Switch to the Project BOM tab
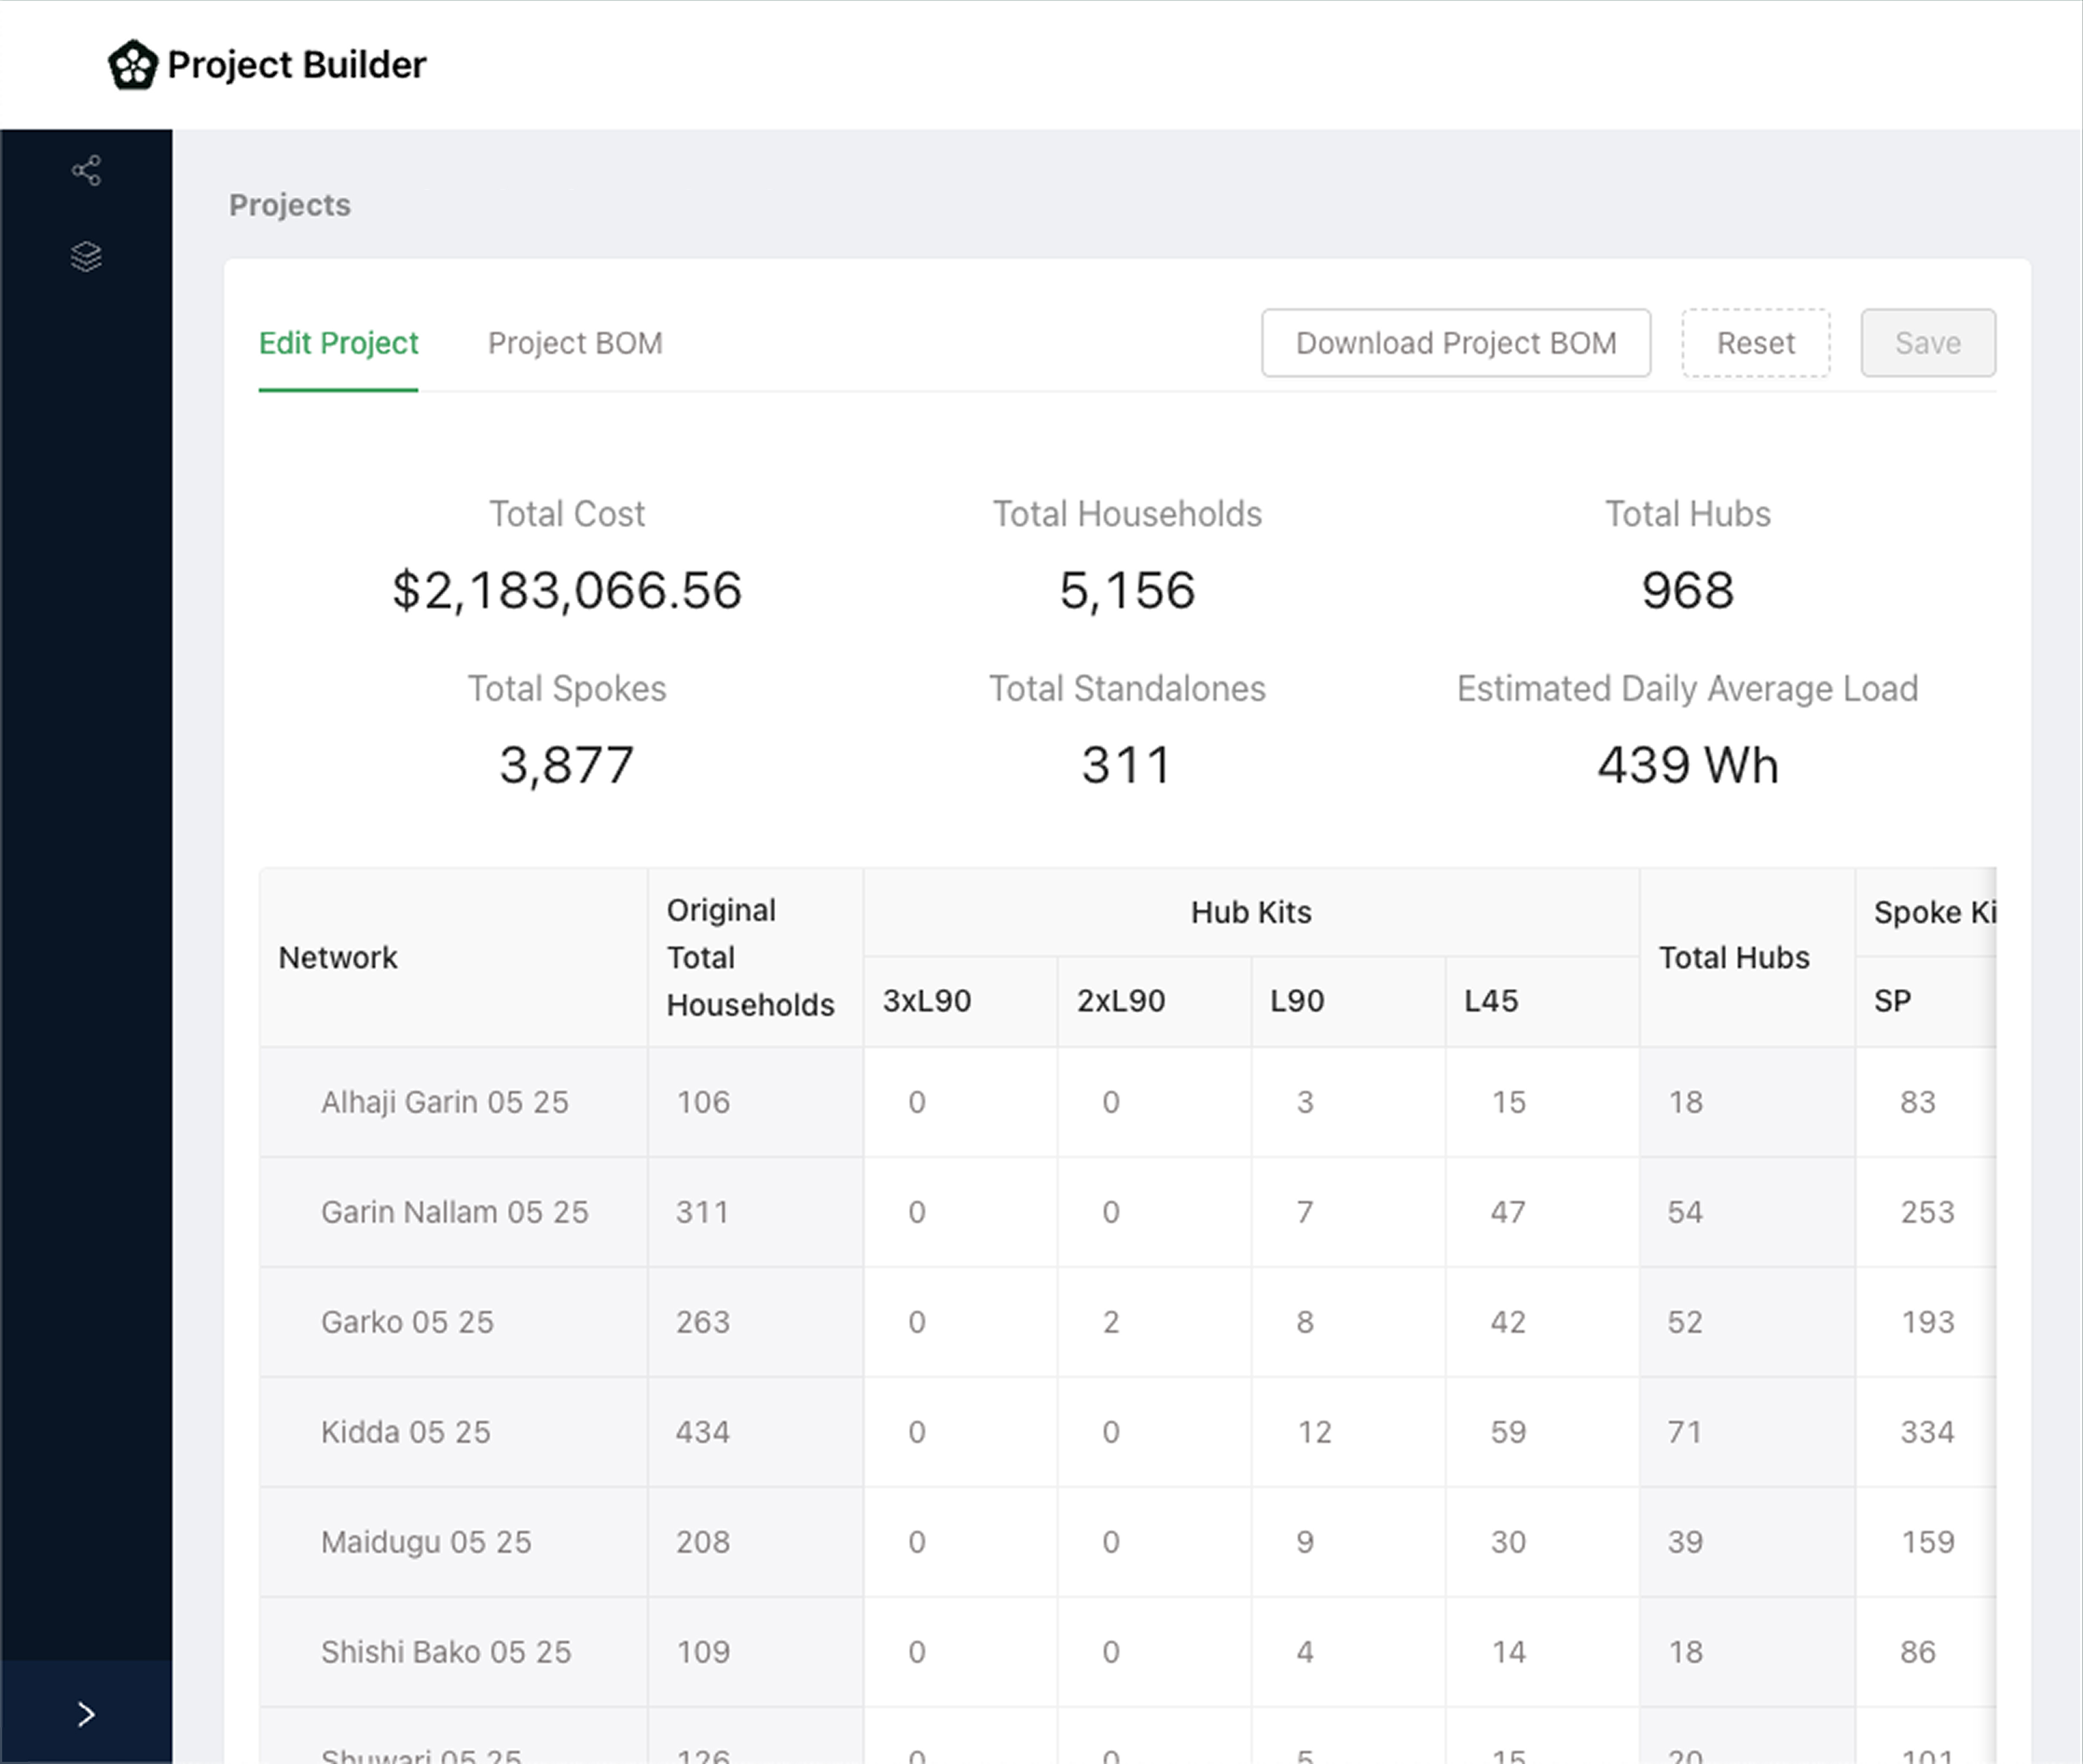This screenshot has width=2083, height=1764. tap(575, 343)
